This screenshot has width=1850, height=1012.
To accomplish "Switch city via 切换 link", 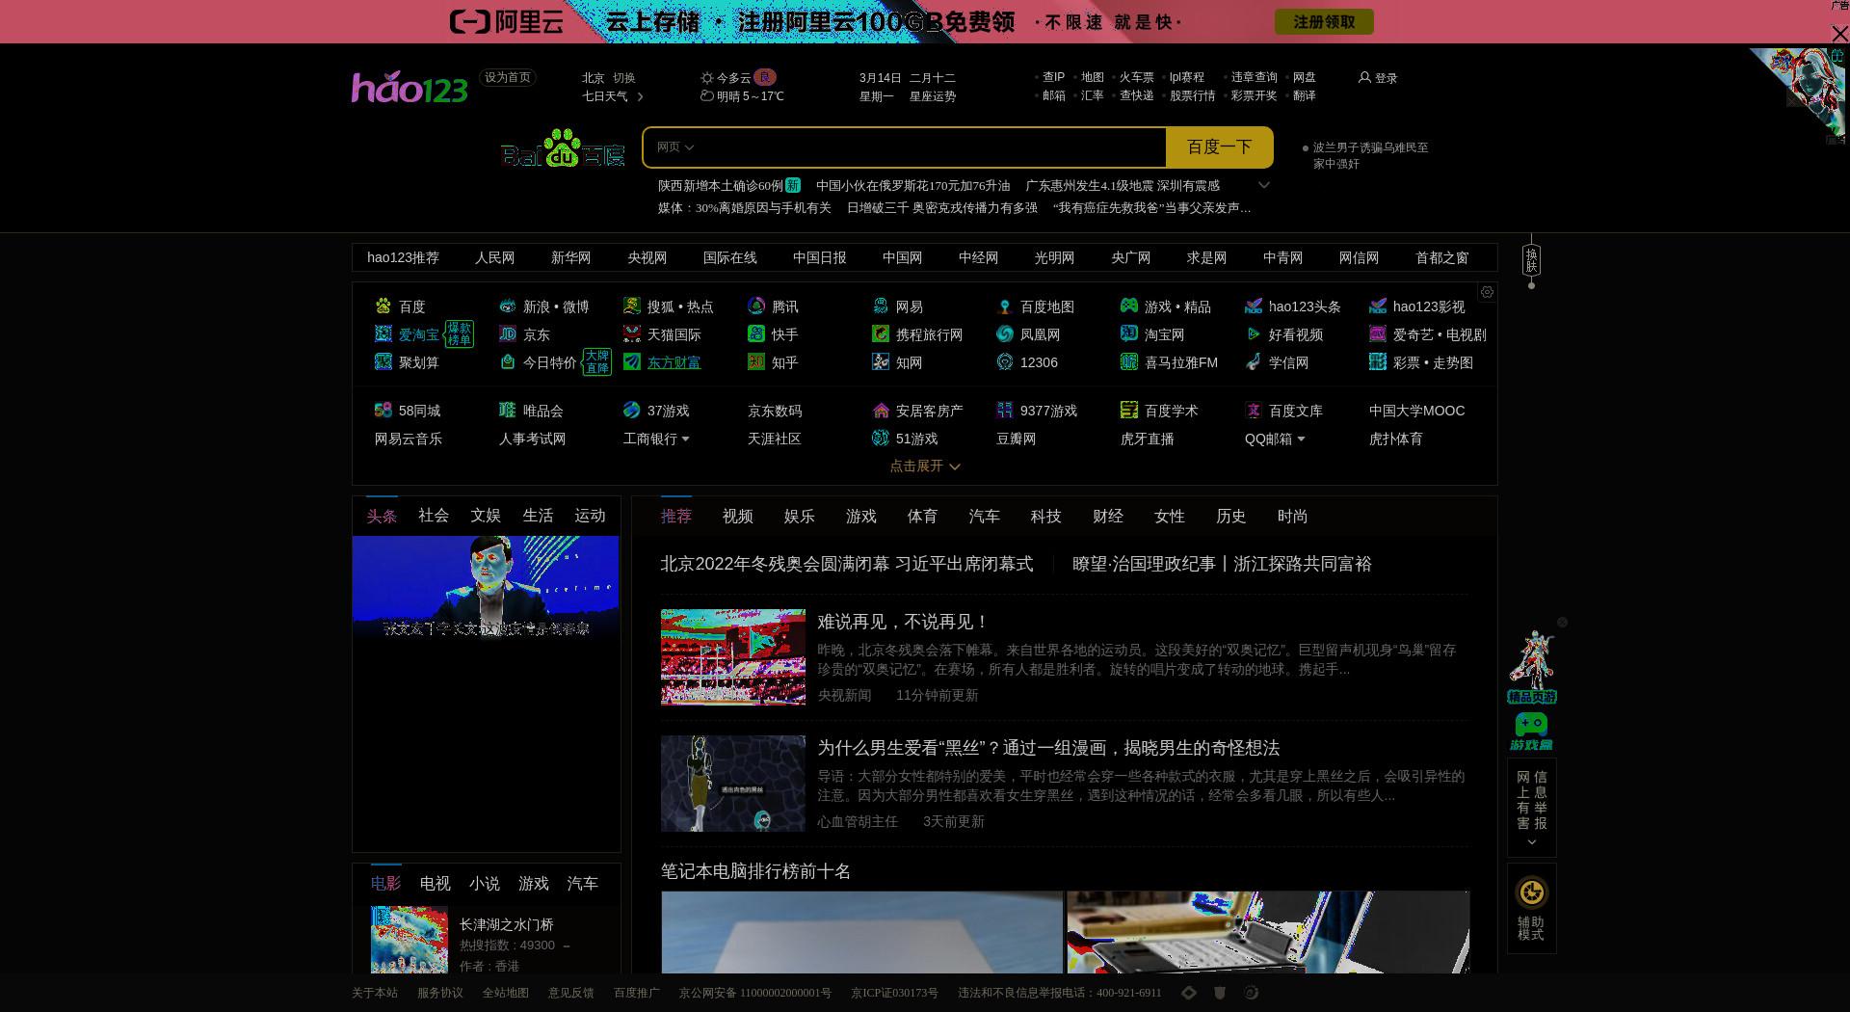I will 624,78.
